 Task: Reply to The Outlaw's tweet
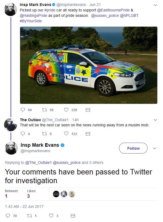click(x=23, y=134)
